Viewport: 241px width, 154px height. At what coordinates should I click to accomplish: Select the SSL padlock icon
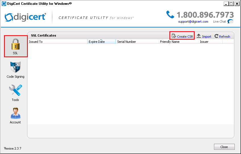pyautogui.click(x=15, y=44)
